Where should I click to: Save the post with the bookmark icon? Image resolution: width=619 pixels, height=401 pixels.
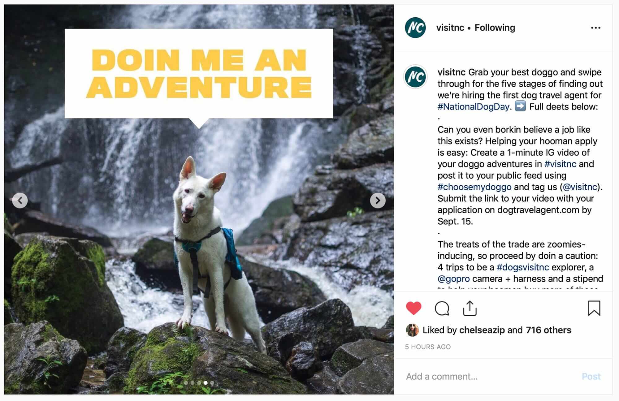594,308
